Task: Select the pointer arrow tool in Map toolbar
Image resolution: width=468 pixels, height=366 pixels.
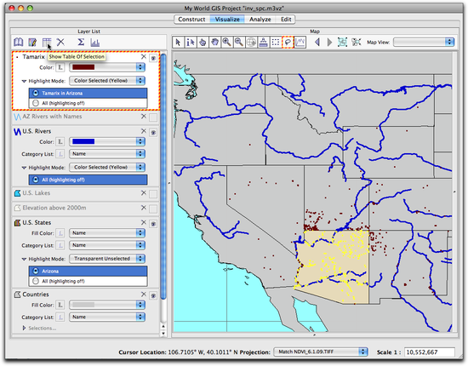Action: point(178,42)
